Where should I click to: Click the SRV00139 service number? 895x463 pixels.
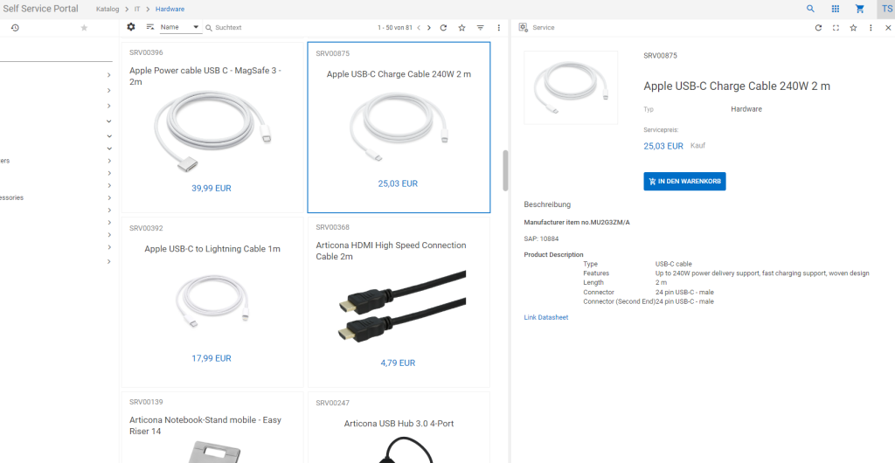(x=146, y=402)
